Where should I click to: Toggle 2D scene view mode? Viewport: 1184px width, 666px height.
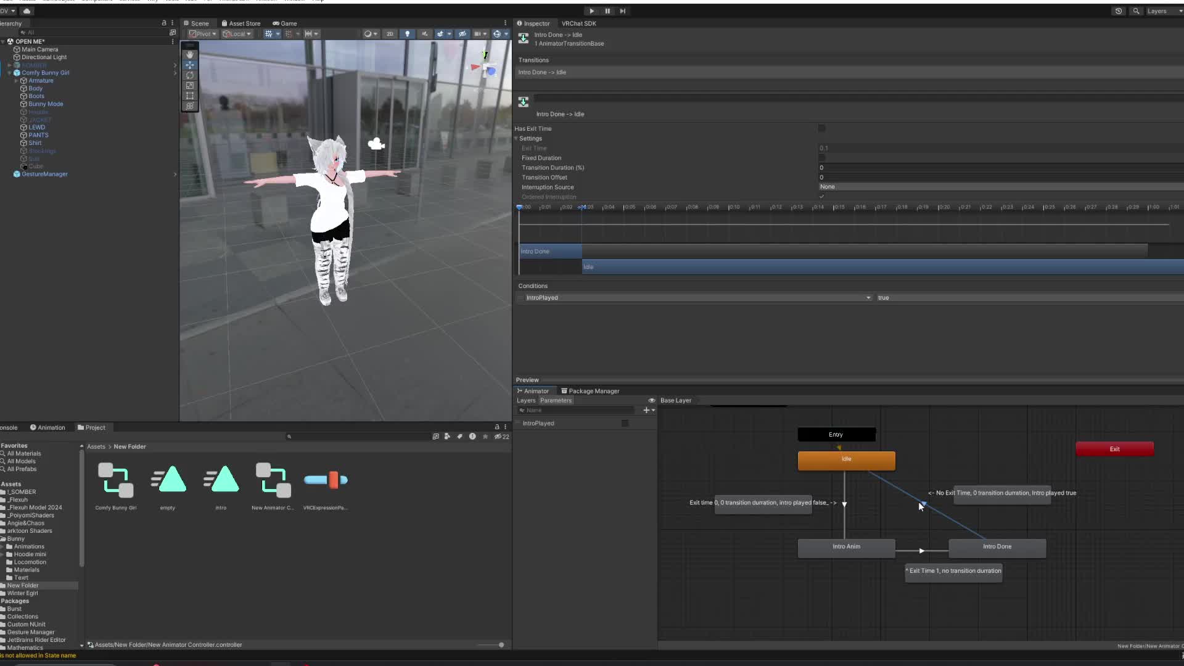(x=390, y=34)
